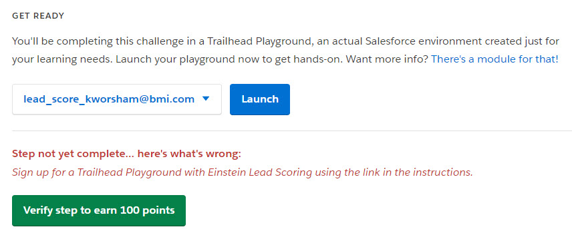The height and width of the screenshot is (241, 572).
Task: Verify the challenge step with green button
Action: click(x=99, y=210)
